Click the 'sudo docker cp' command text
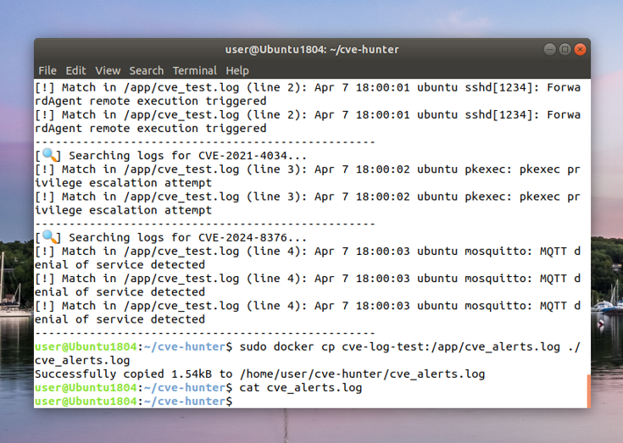The image size is (623, 443). (286, 347)
